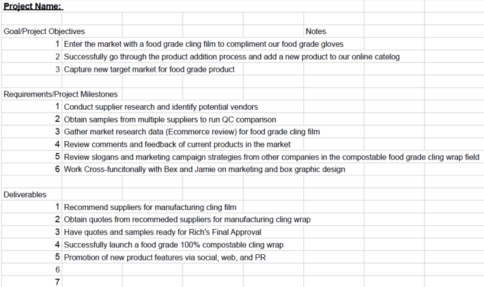
Task: Select the "Project Name:" heading cell
Action: [x=33, y=6]
